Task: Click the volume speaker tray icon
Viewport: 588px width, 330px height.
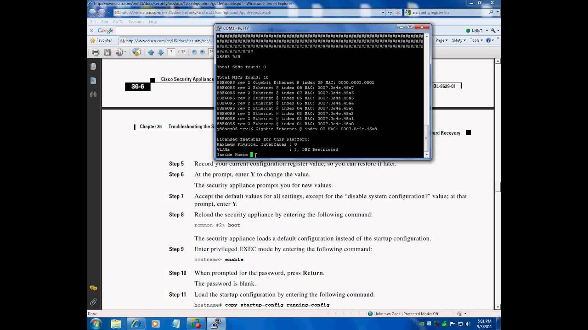Action: coord(469,324)
